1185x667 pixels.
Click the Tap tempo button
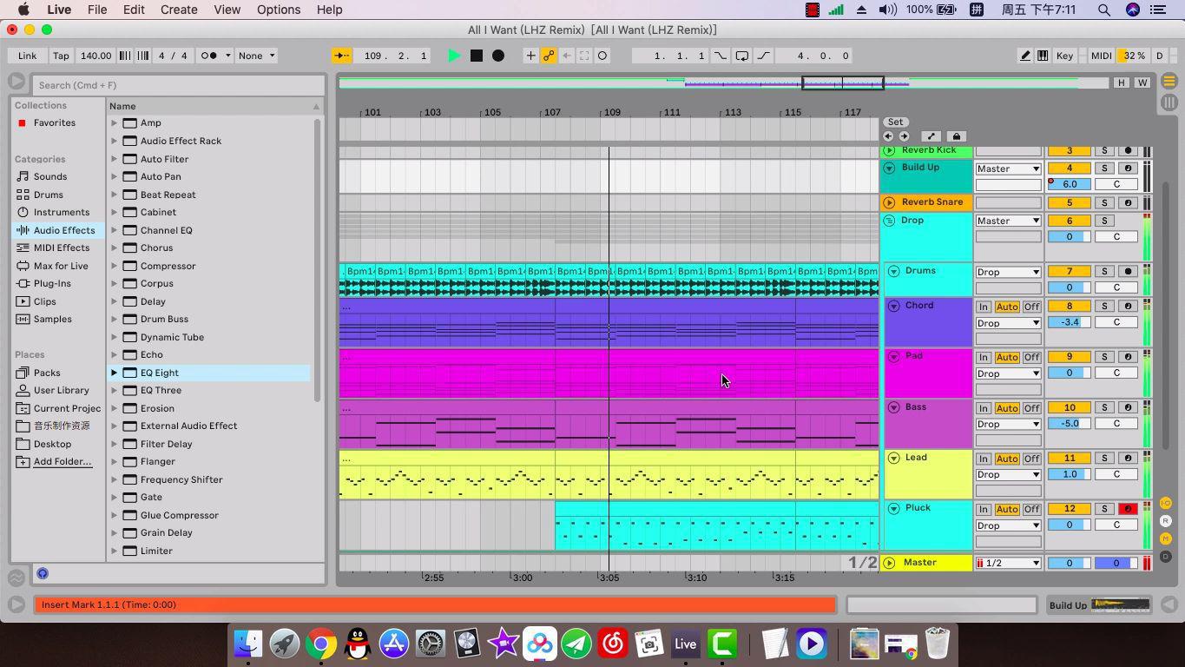pos(61,56)
